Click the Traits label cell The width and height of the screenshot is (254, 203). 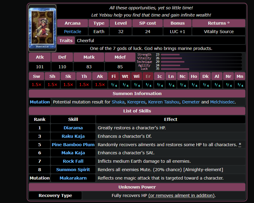(66, 41)
